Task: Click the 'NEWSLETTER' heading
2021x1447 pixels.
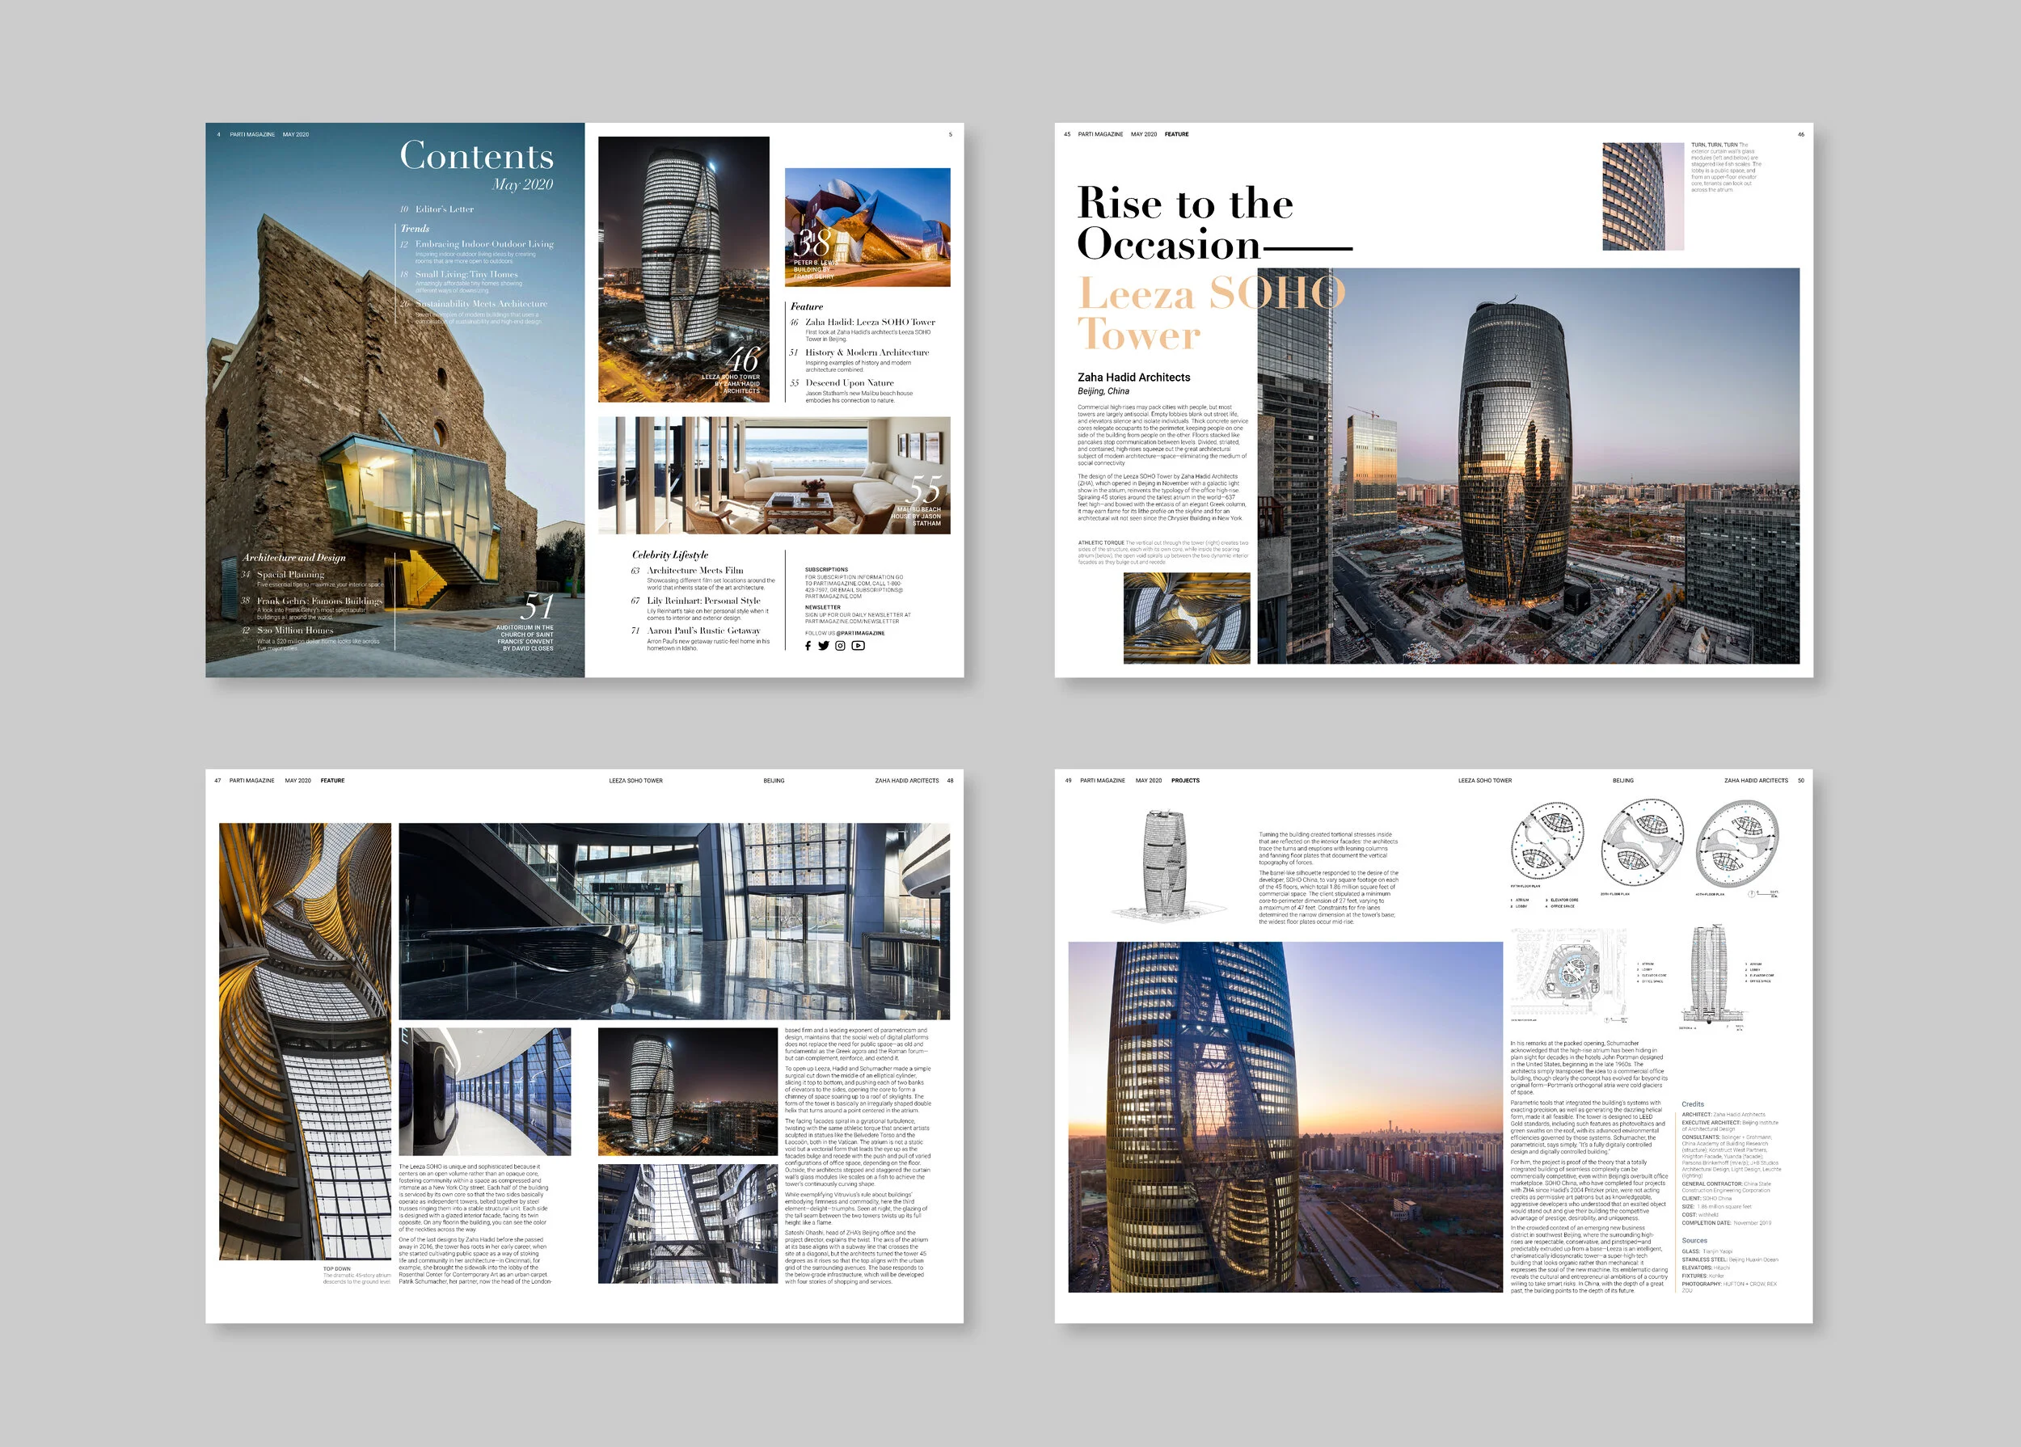Action: (x=822, y=608)
